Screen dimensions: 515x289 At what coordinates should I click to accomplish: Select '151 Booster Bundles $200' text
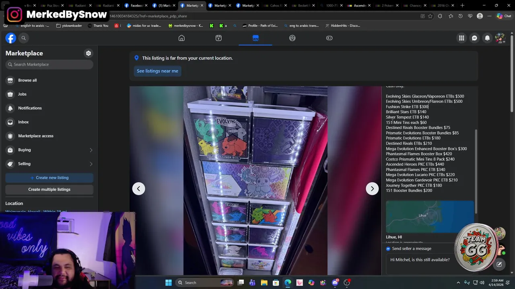point(409,191)
